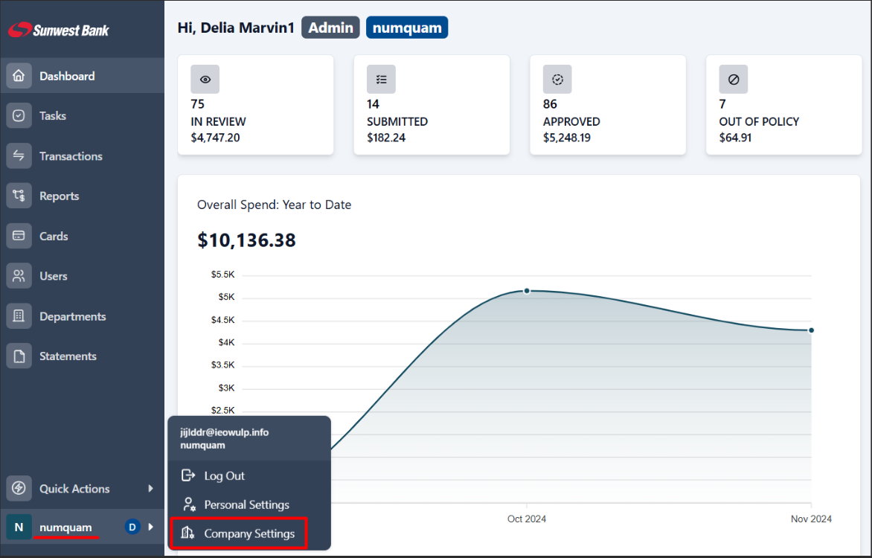Click the Hi, Delia Marvin1 greeting
The image size is (872, 558).
tap(236, 28)
